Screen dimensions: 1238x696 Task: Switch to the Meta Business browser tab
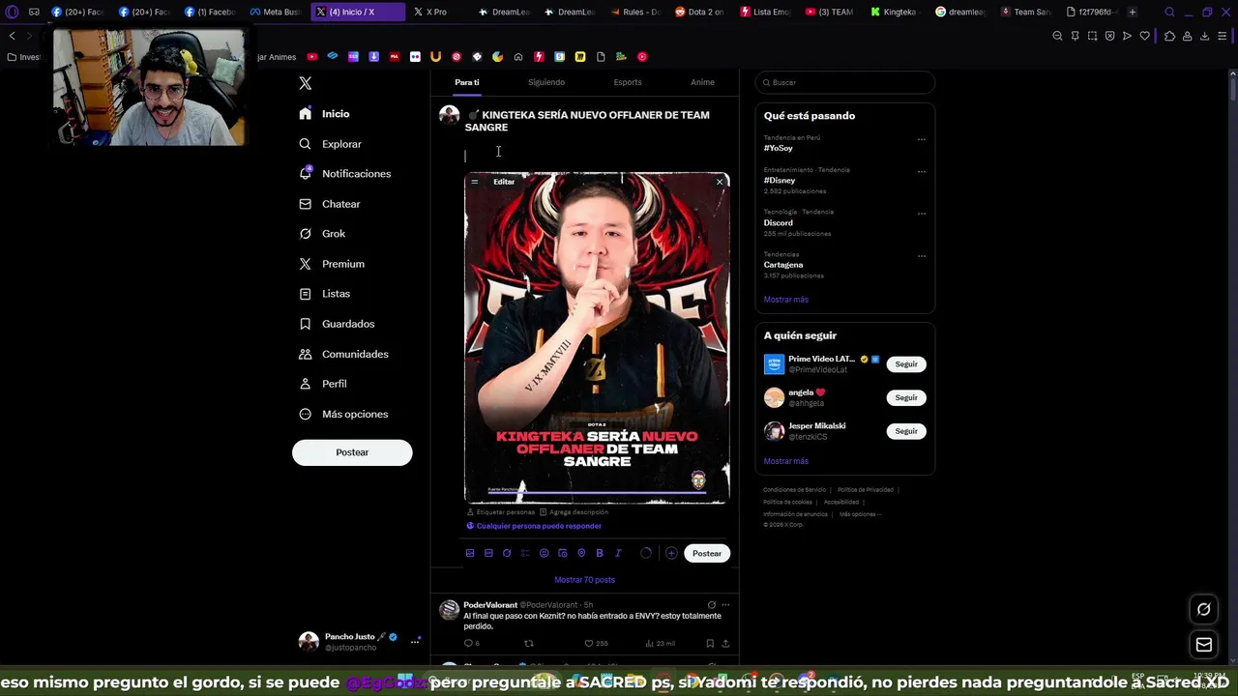pyautogui.click(x=276, y=12)
